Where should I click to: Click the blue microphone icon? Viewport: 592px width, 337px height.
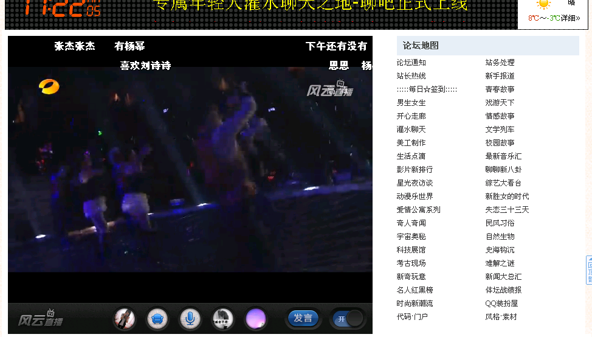point(190,318)
